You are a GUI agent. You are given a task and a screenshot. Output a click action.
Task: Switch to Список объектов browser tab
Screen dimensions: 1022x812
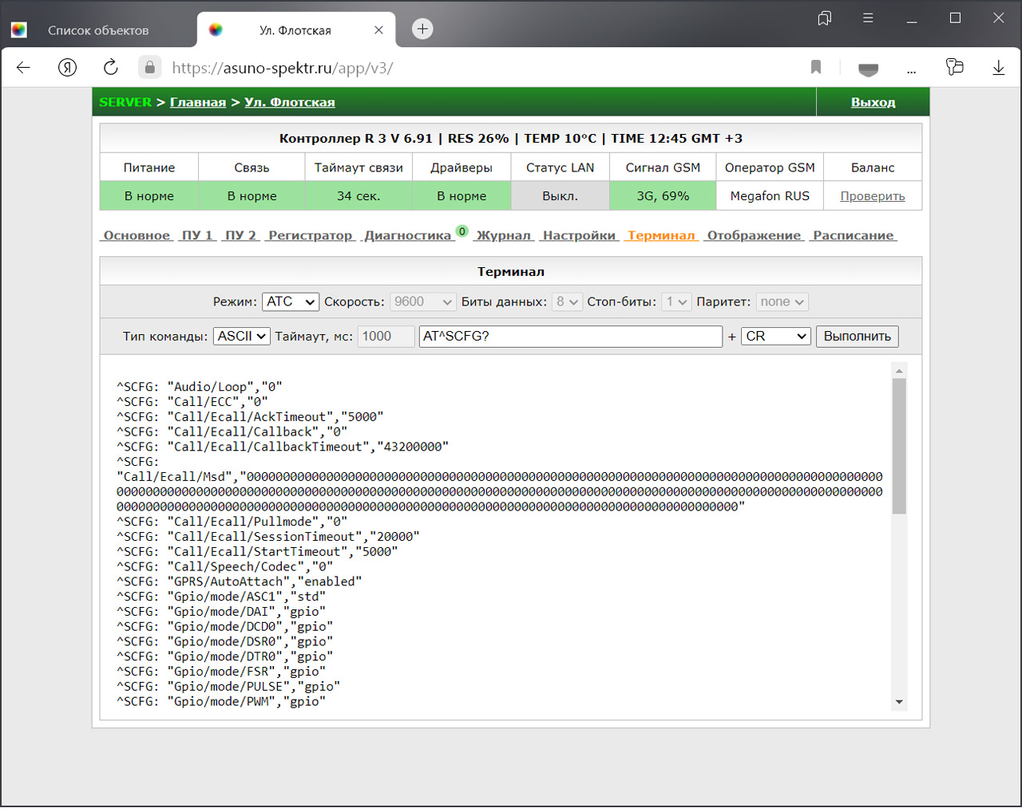[x=97, y=30]
